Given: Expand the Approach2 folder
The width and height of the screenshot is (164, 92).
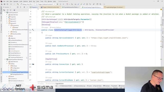Looking at the screenshot, I should pyautogui.click(x=7, y=21).
